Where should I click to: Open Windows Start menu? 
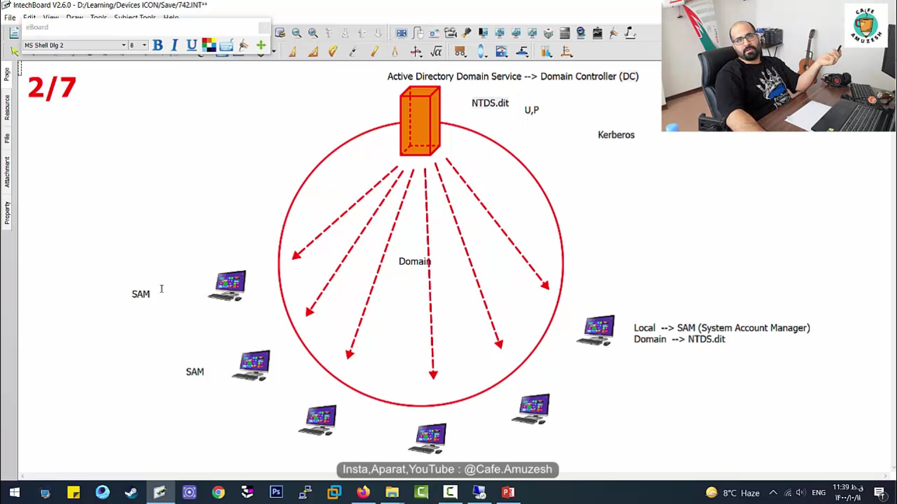[x=14, y=492]
